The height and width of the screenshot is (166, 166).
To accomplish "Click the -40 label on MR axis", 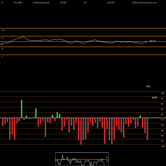I will coord(162,130).
